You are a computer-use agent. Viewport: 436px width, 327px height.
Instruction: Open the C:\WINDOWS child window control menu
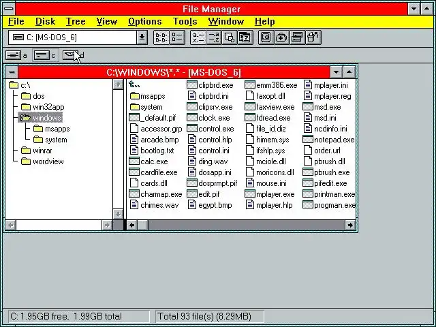(x=12, y=72)
